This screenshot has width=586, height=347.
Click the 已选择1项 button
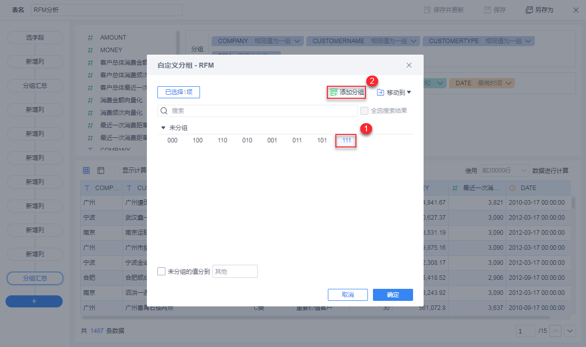[x=178, y=92]
